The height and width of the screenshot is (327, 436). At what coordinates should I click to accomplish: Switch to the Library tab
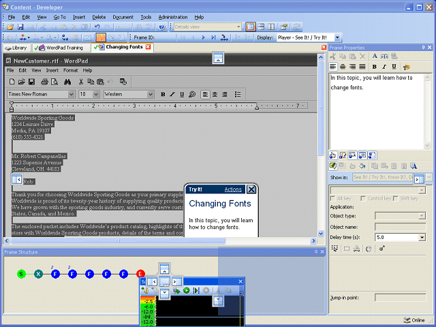click(16, 48)
